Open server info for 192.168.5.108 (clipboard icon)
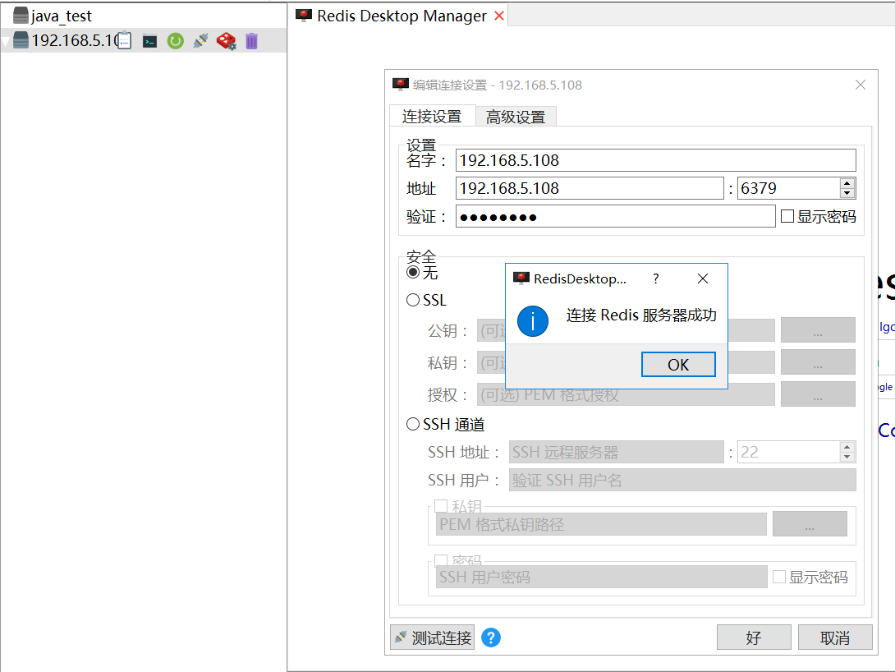This screenshot has height=672, width=895. 125,40
